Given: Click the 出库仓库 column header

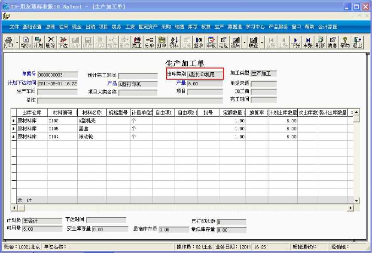Looking at the screenshot, I should pyautogui.click(x=32, y=113).
